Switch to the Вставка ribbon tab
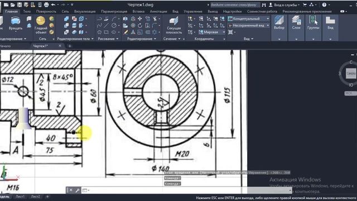The height and width of the screenshot is (201, 357). (x=138, y=11)
